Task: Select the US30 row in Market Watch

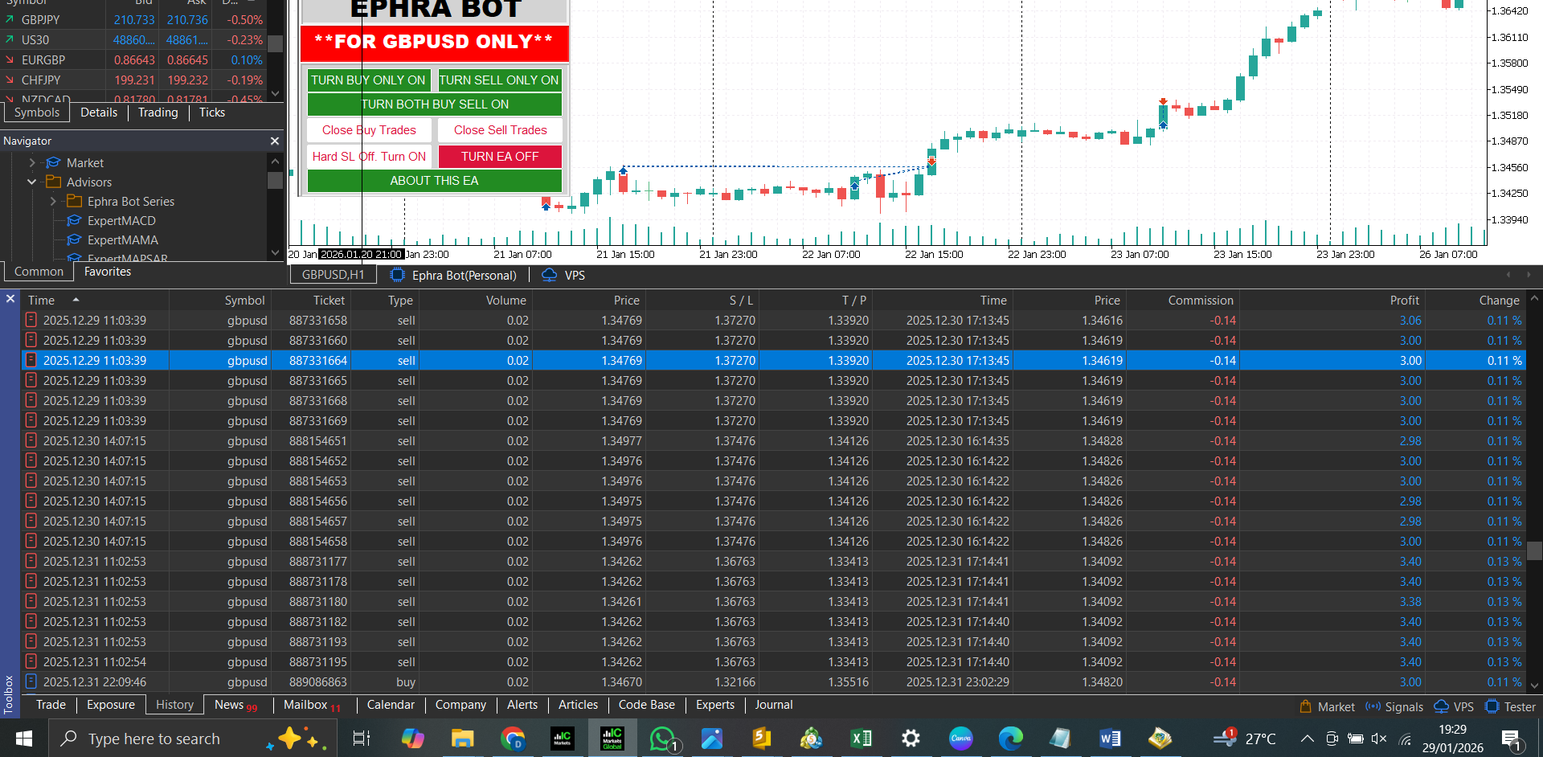Action: (x=133, y=39)
